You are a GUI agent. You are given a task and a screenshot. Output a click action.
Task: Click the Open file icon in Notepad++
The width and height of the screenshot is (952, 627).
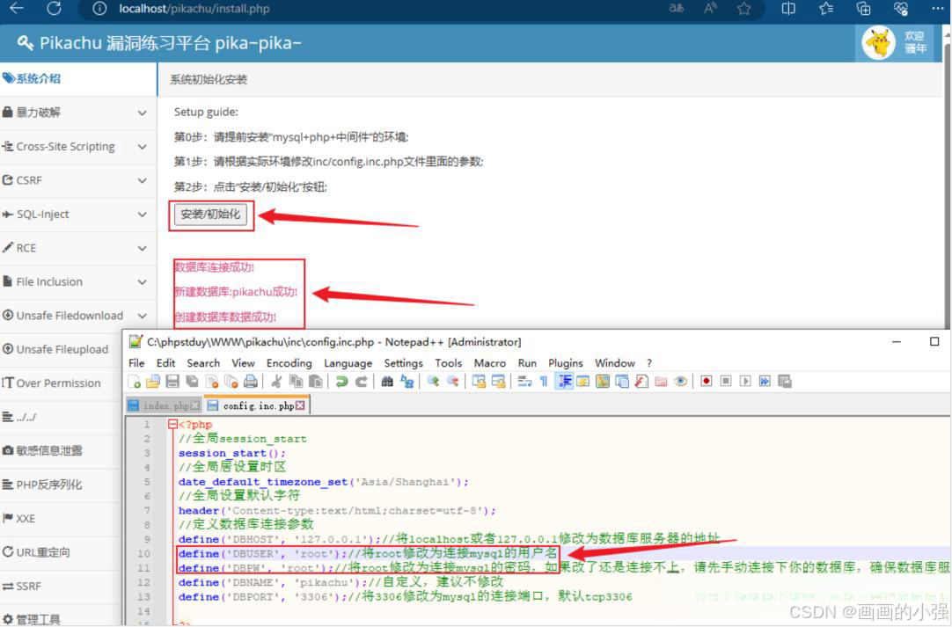click(153, 381)
